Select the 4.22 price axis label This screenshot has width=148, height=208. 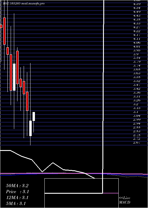tap(137, 31)
